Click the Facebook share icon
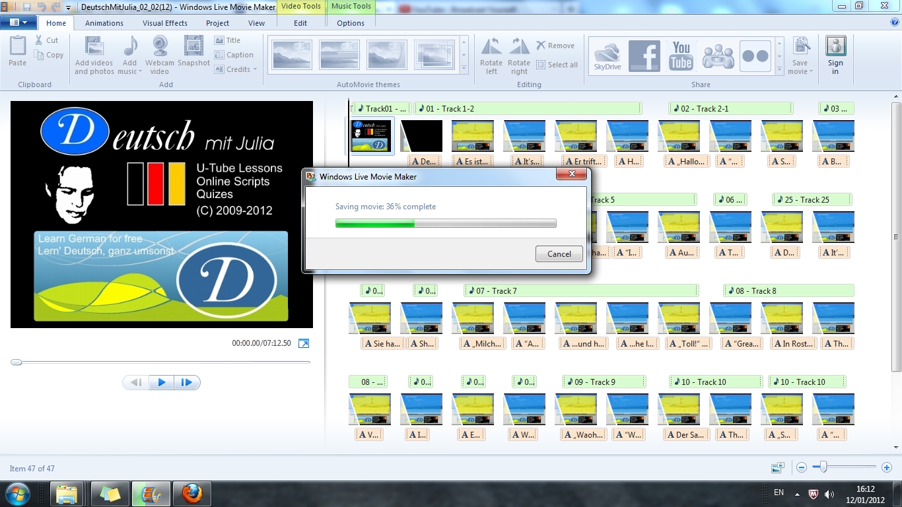The image size is (902, 507). pyautogui.click(x=644, y=56)
